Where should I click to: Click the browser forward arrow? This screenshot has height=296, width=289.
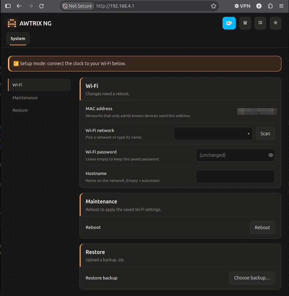click(30, 6)
